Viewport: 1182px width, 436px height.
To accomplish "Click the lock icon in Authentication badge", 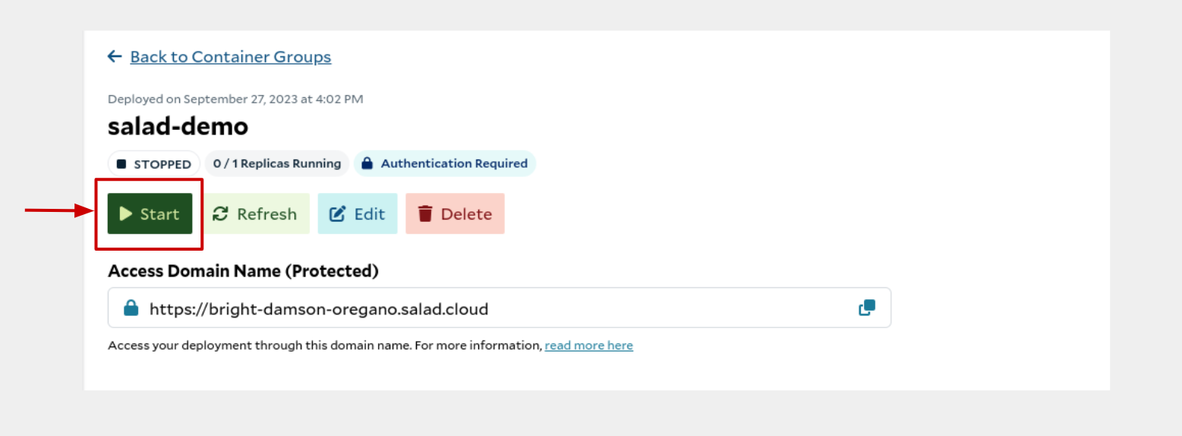I will (x=367, y=163).
